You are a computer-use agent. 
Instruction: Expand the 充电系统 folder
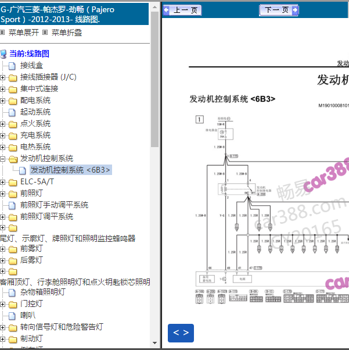coord(2,135)
